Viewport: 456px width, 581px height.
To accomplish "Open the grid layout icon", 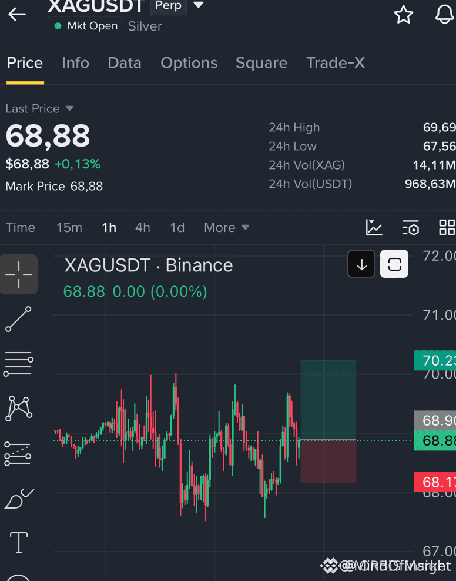I will pos(447,227).
